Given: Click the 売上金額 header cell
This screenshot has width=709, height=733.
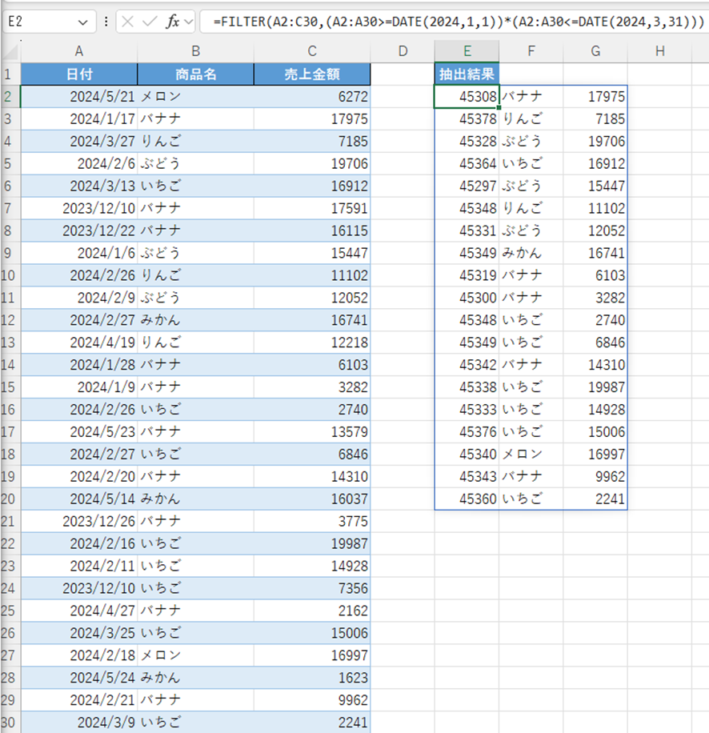Looking at the screenshot, I should [312, 74].
